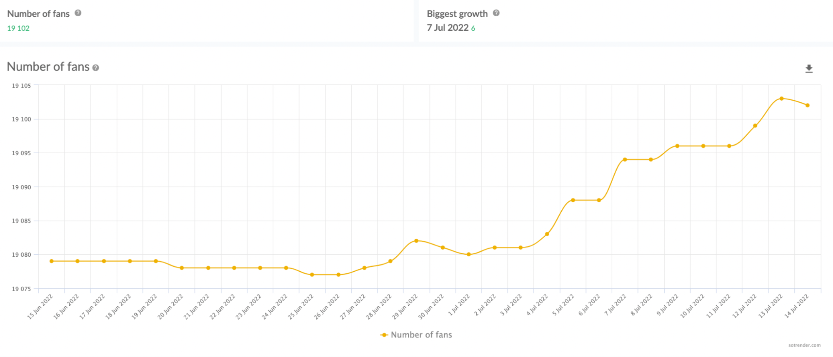Download the Number of fans chart
This screenshot has width=833, height=357.
[x=809, y=69]
